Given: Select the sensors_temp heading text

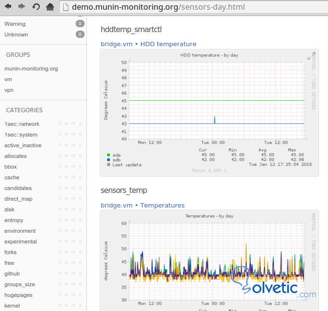Looking at the screenshot, I should coord(124,190).
